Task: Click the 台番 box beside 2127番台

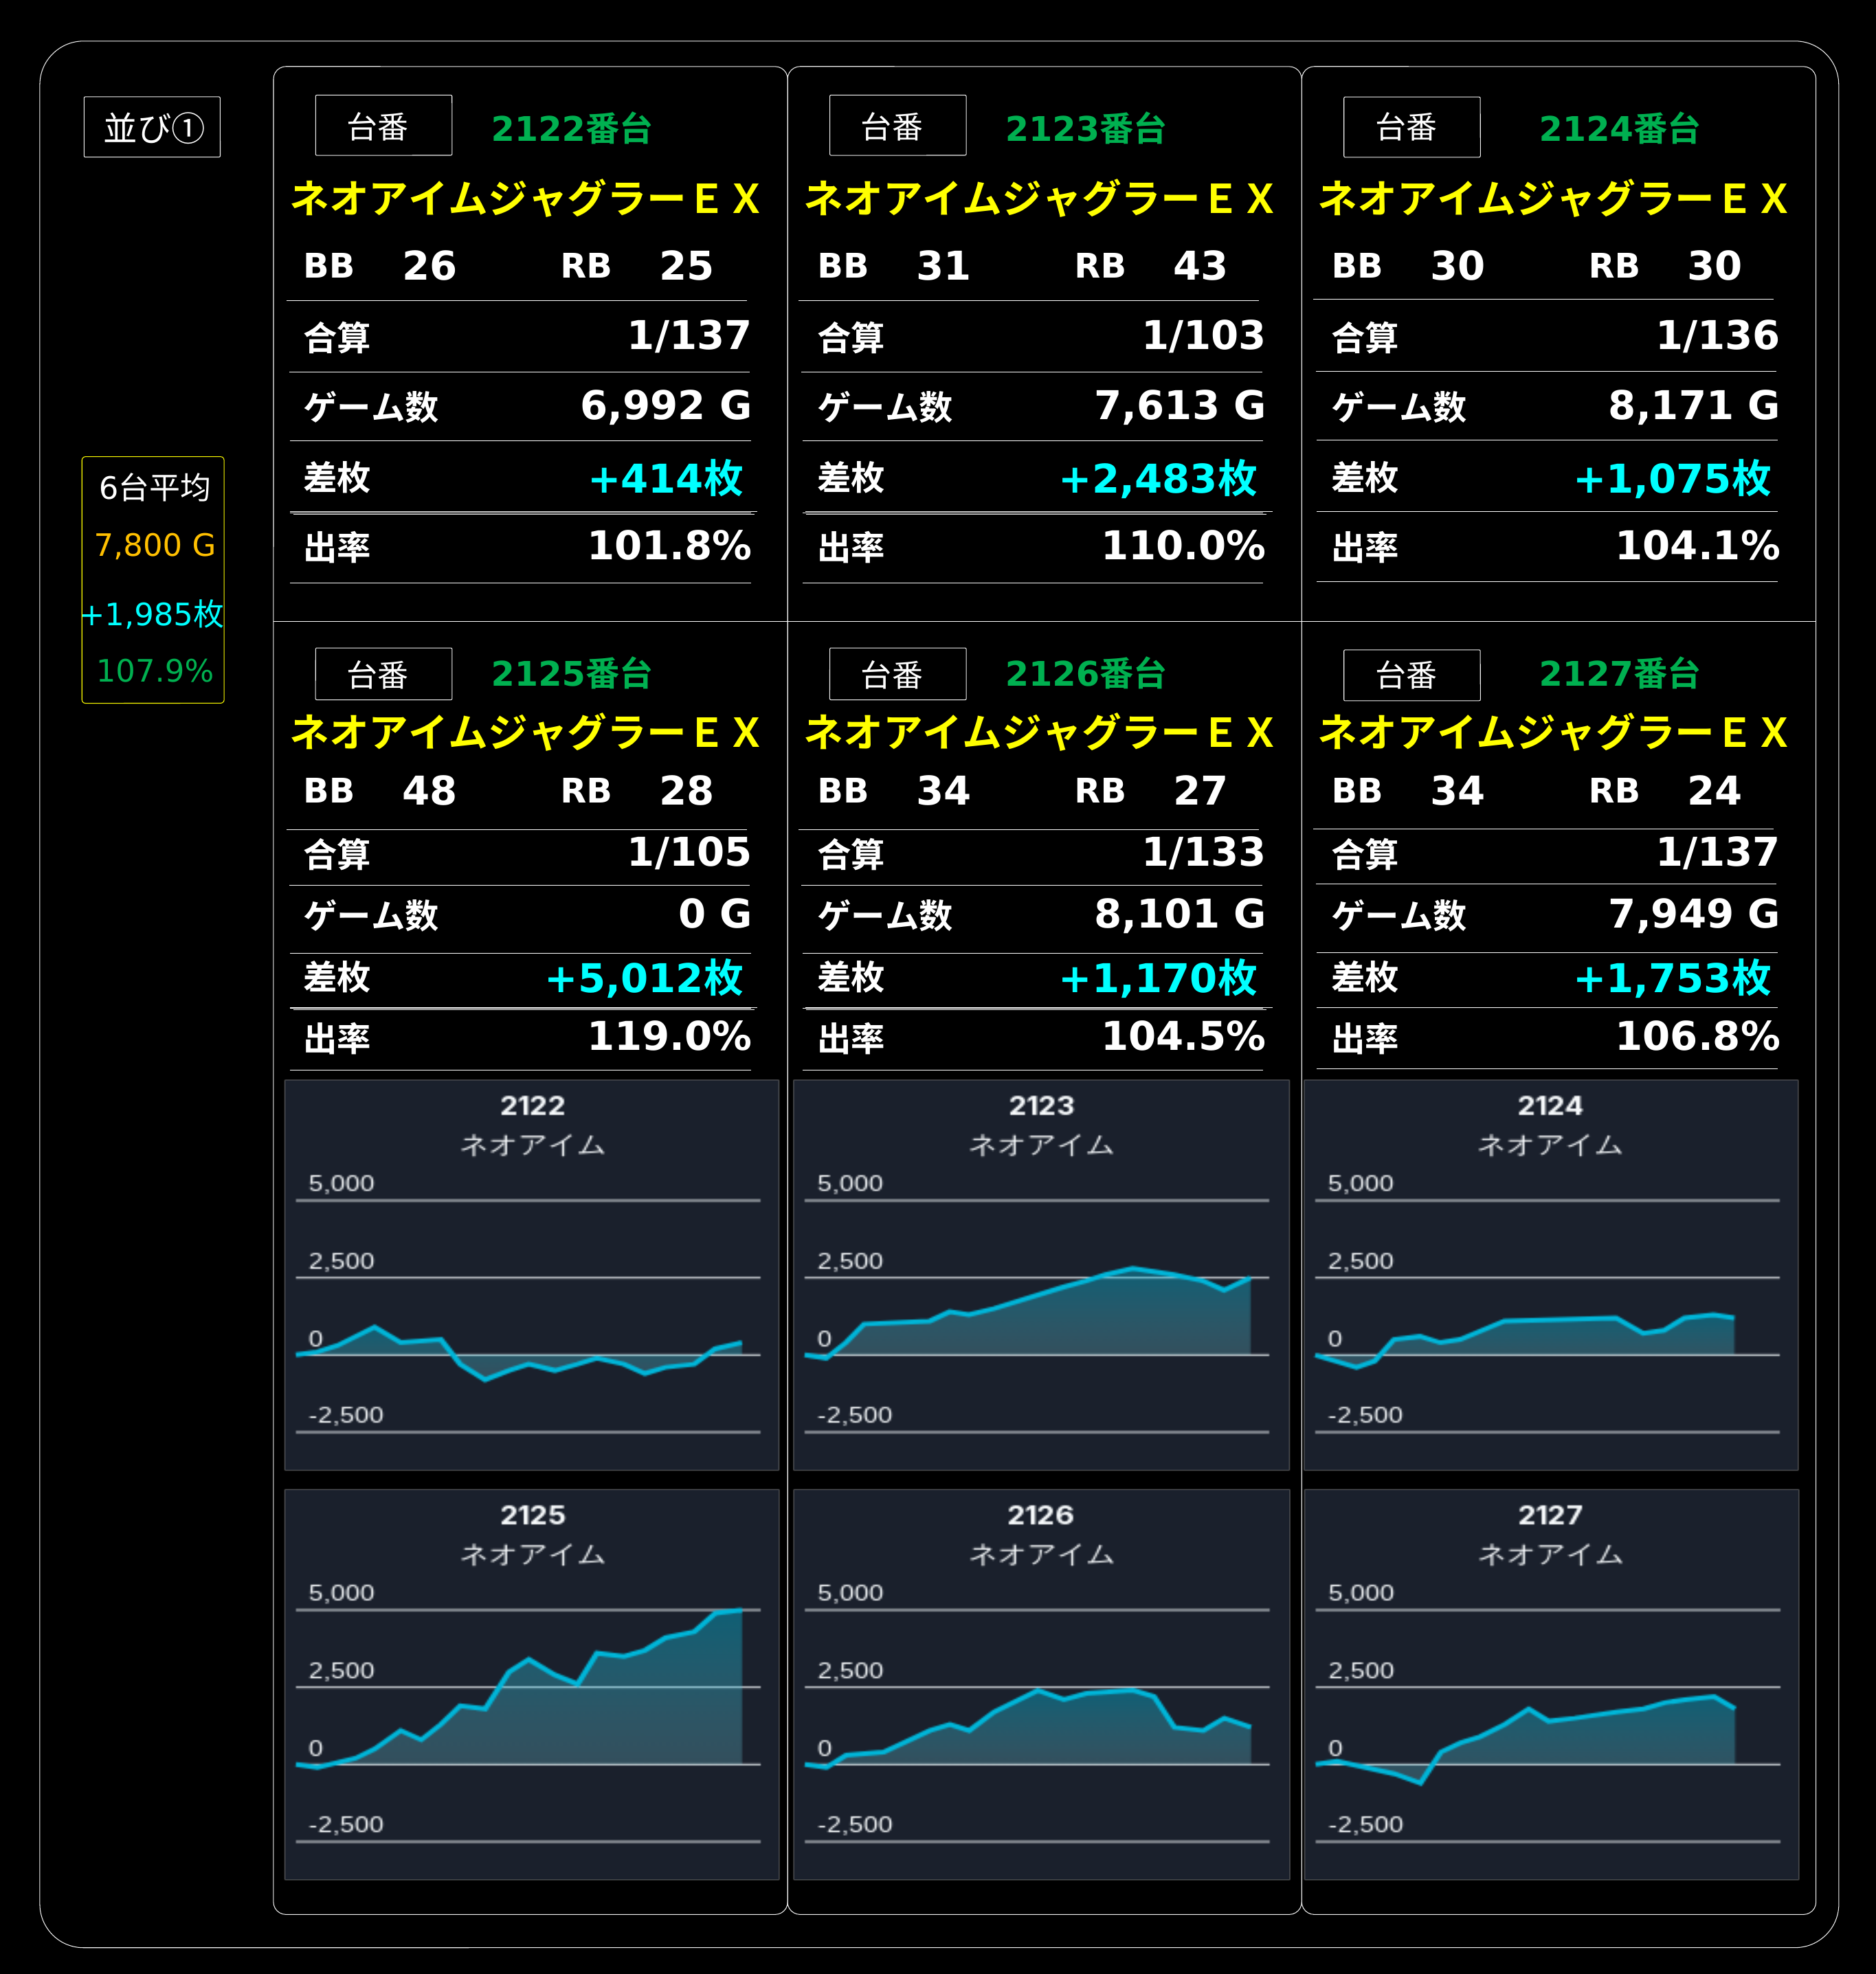Action: pos(1411,675)
